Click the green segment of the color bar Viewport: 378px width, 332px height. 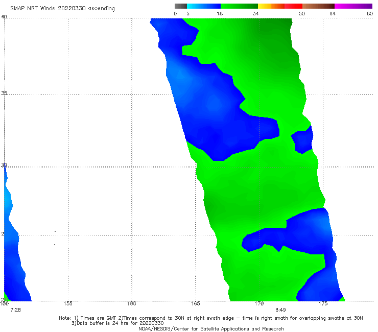click(x=239, y=6)
